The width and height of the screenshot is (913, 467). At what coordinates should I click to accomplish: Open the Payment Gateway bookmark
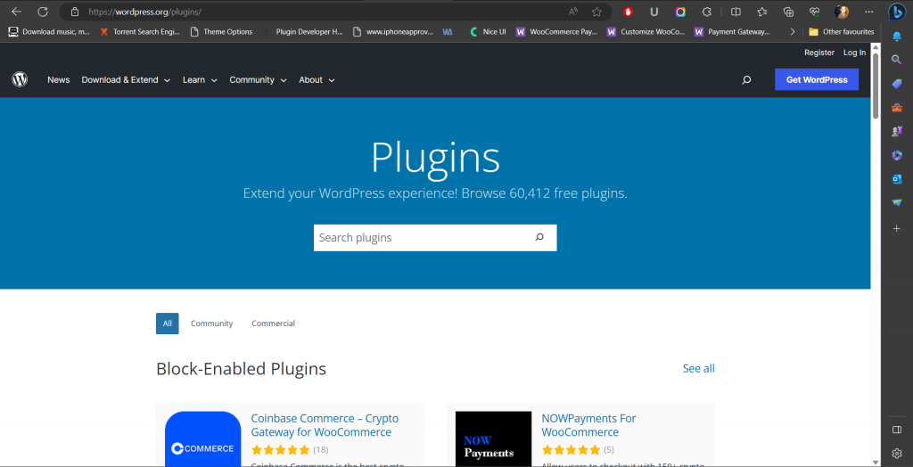(x=733, y=32)
